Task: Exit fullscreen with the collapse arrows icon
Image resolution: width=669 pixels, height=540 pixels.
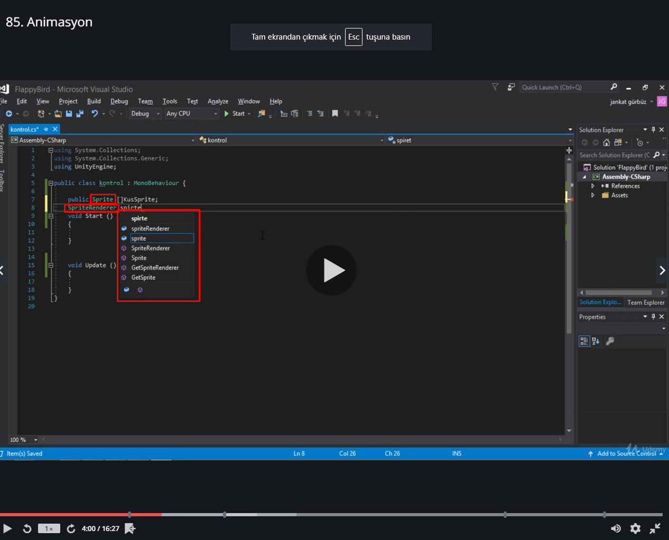Action: point(655,528)
